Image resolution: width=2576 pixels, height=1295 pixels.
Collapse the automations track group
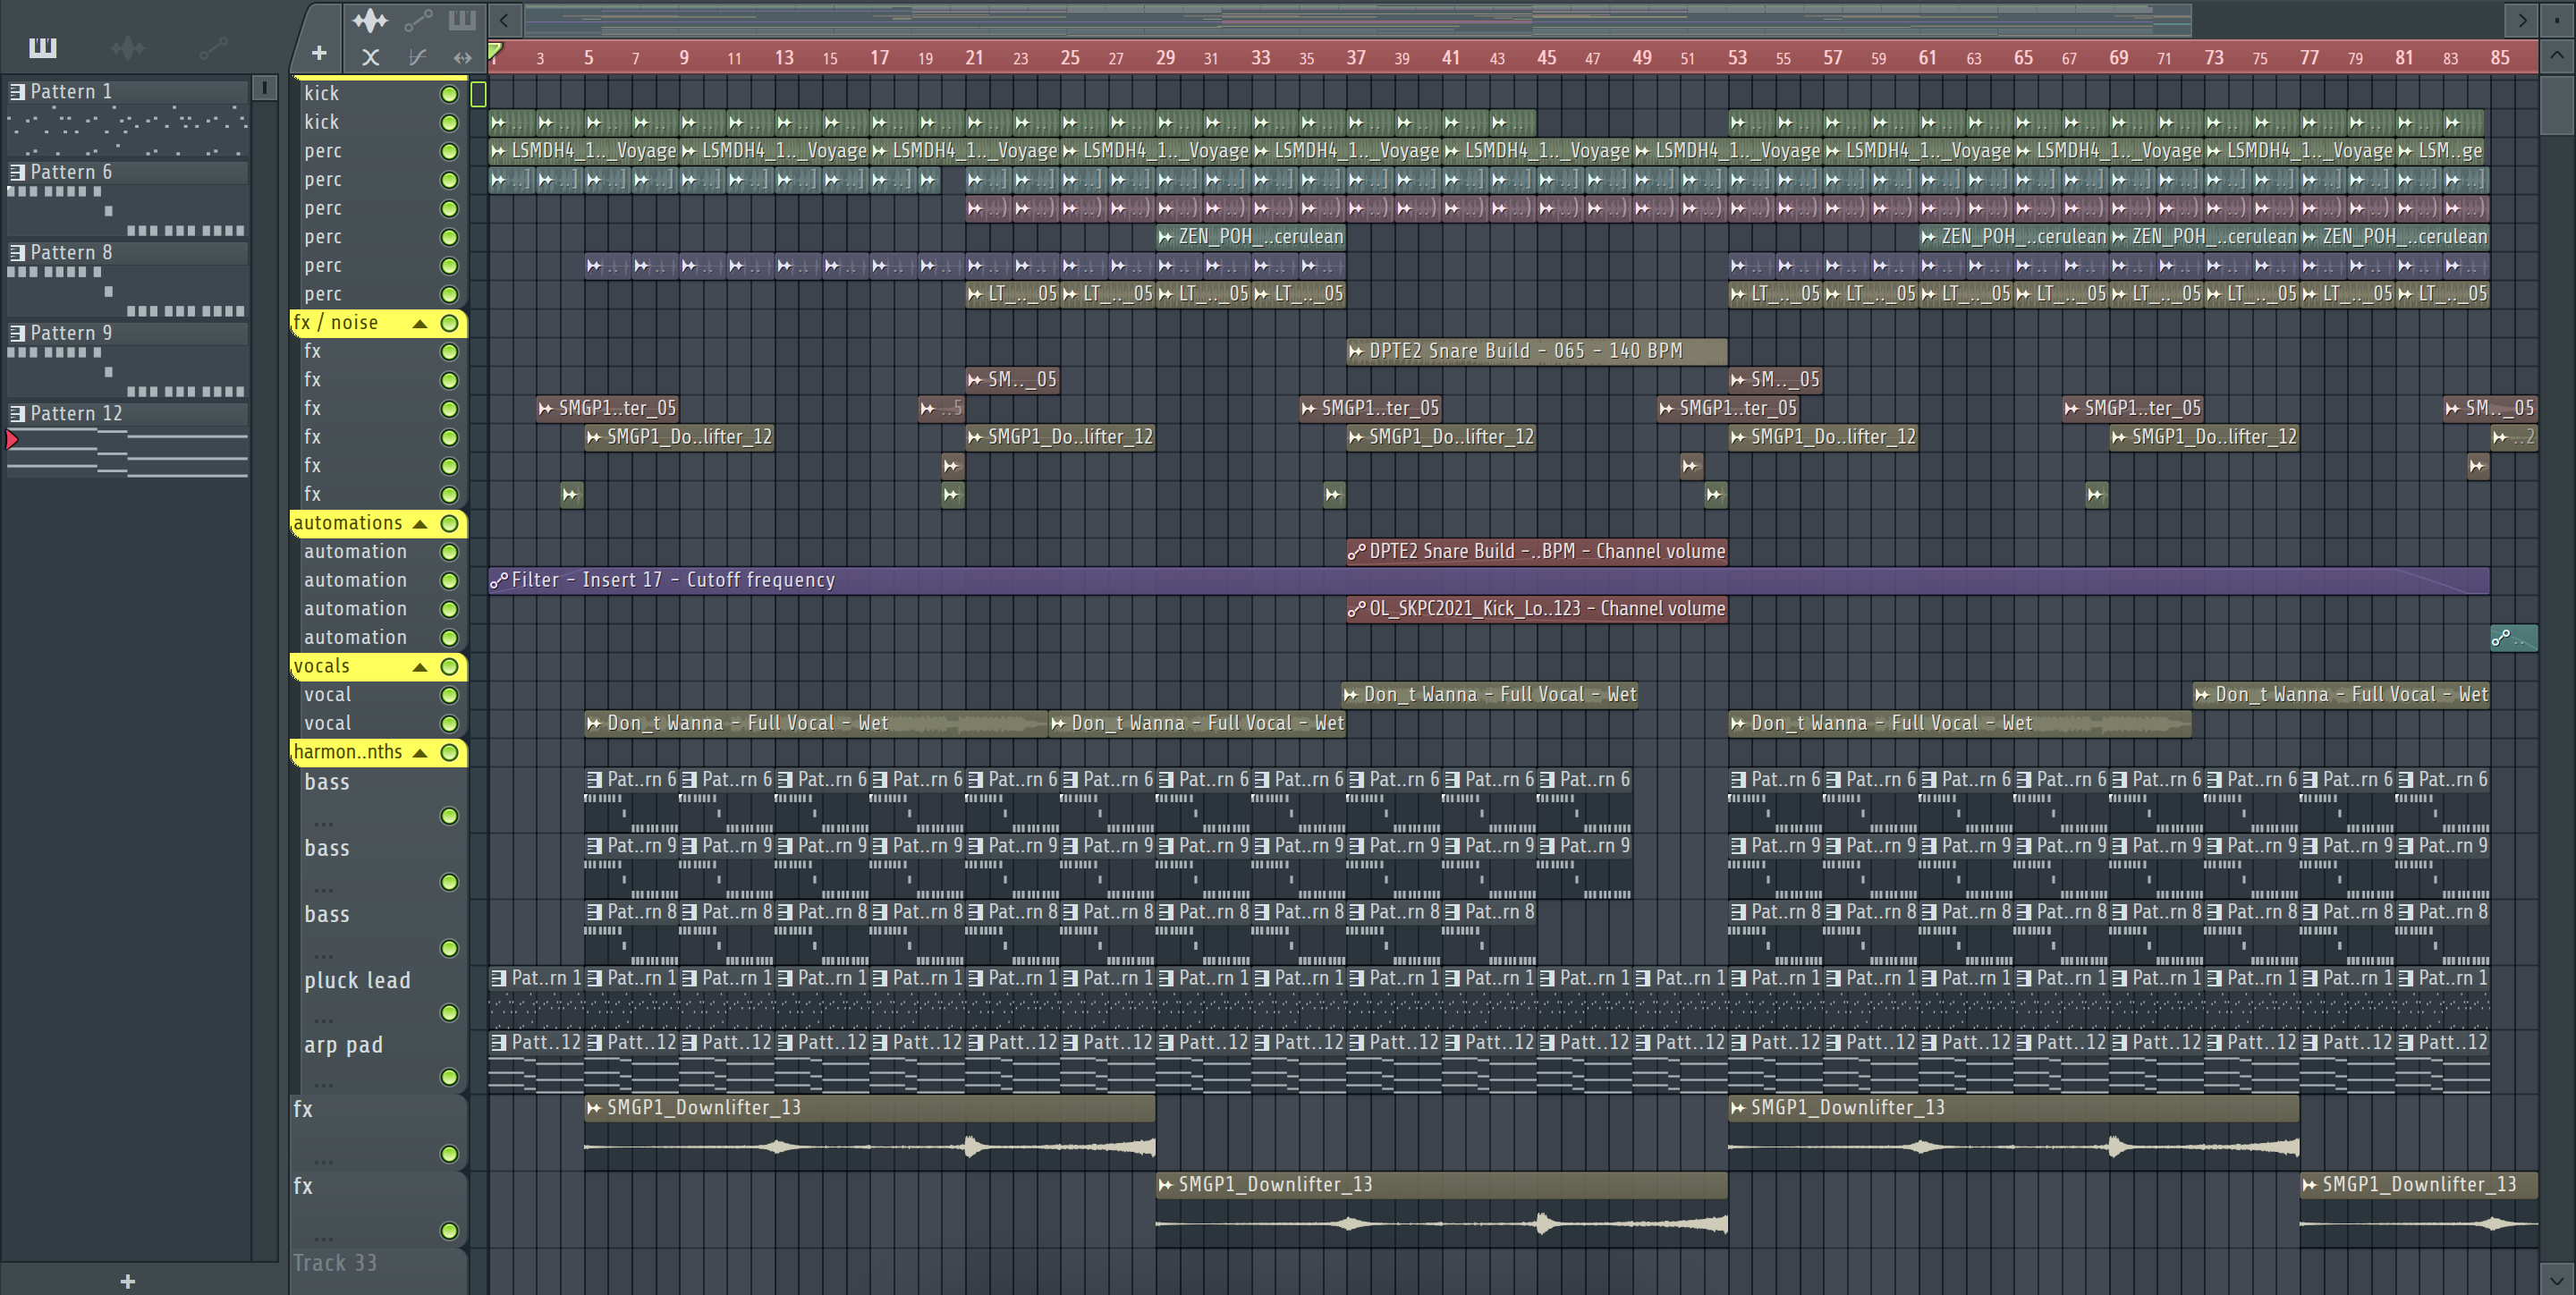[420, 523]
